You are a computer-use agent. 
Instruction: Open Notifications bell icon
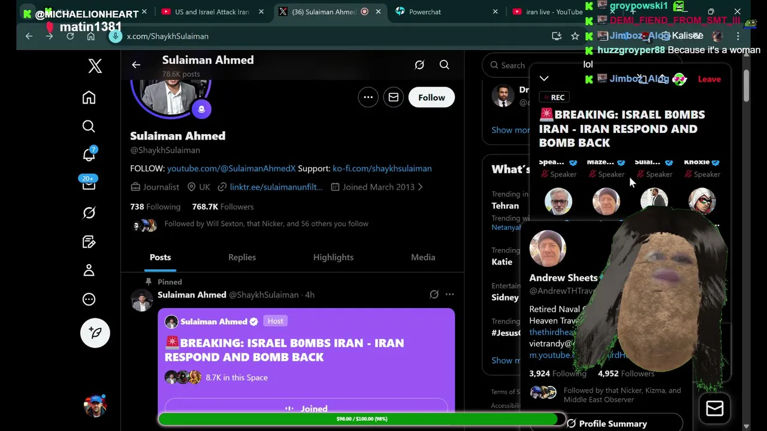point(89,154)
